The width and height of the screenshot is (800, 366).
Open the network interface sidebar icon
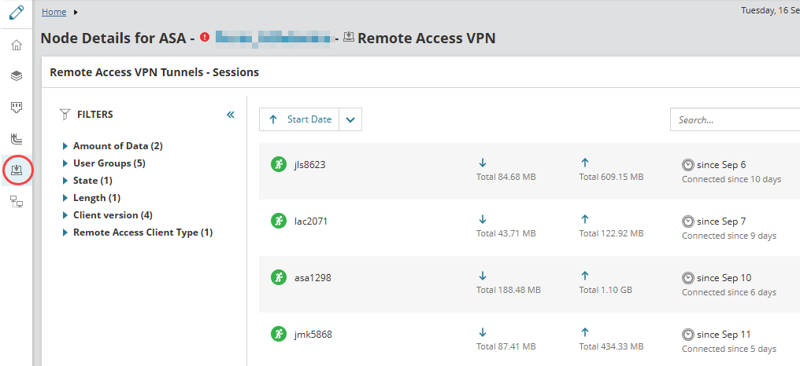click(x=16, y=107)
